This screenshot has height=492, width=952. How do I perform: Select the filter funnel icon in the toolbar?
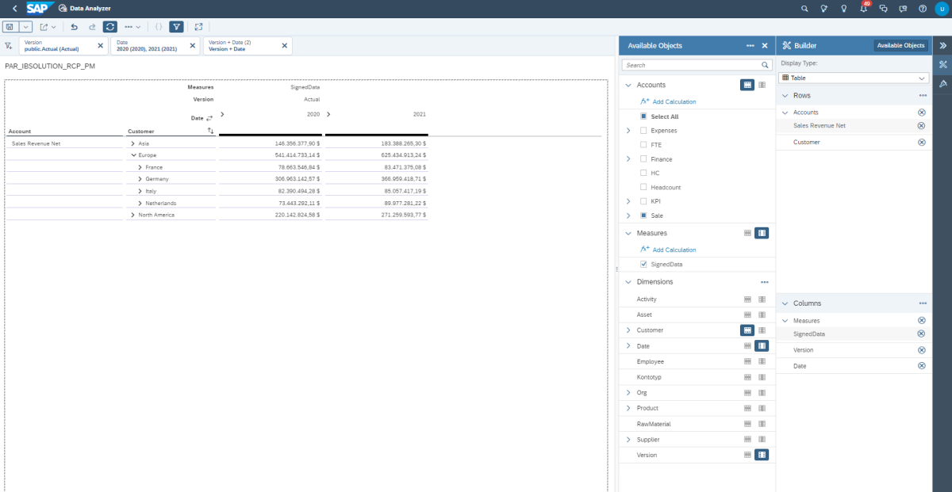click(x=176, y=26)
